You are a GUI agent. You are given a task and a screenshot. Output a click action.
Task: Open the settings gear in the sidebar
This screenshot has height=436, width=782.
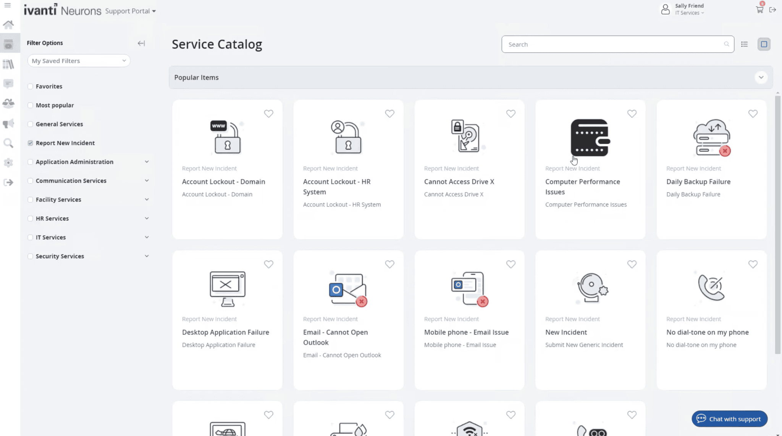(8, 163)
